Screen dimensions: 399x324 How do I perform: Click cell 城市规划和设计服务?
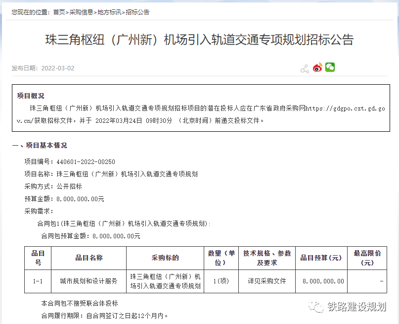pos(89,281)
